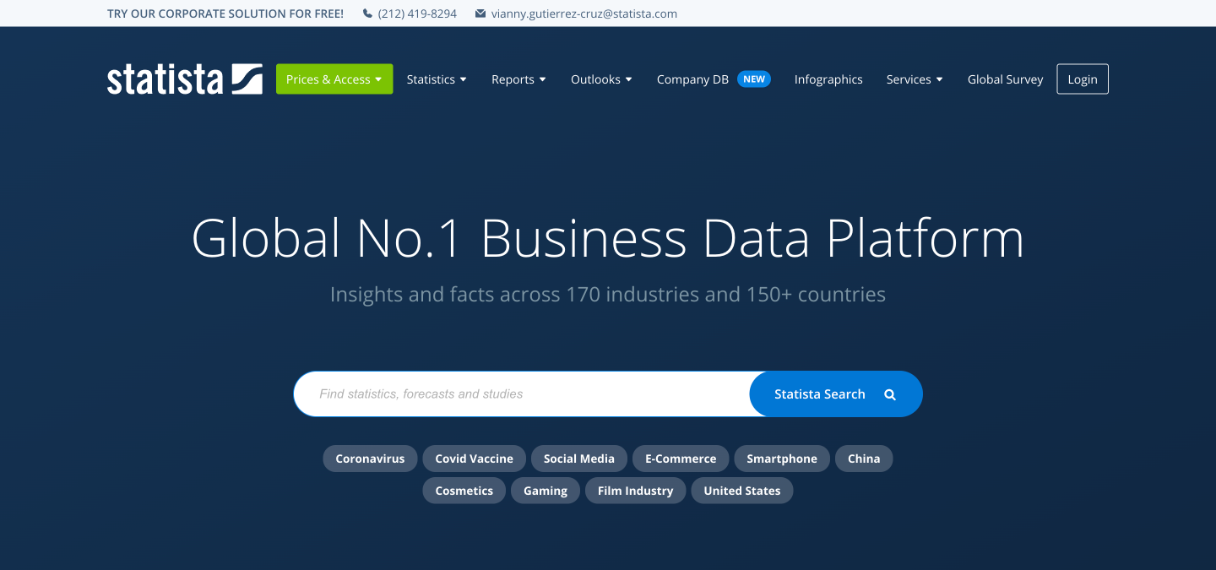The width and height of the screenshot is (1216, 570).
Task: Go to Infographics page
Action: coord(828,79)
